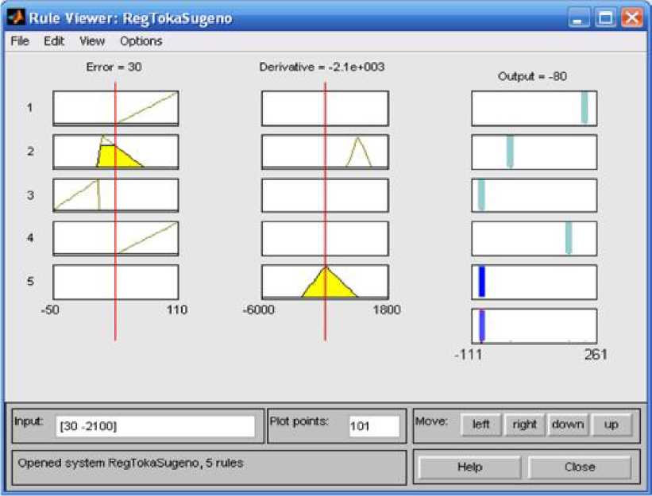This screenshot has height=496, width=652.
Task: Click the aggregated output plot at bottom
Action: click(534, 326)
